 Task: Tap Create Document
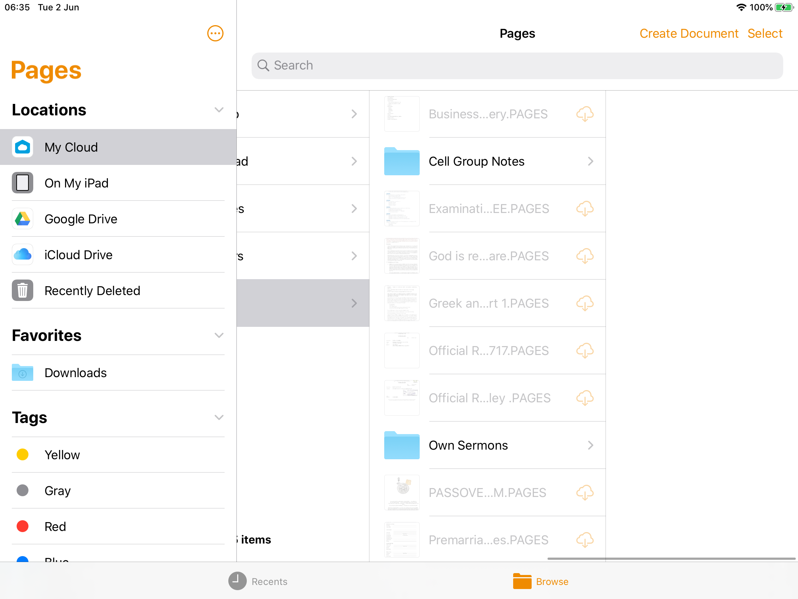pyautogui.click(x=689, y=34)
